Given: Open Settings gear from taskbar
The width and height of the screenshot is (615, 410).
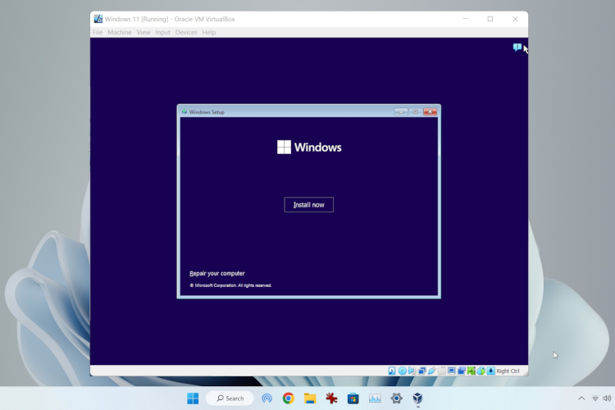Looking at the screenshot, I should [x=396, y=399].
